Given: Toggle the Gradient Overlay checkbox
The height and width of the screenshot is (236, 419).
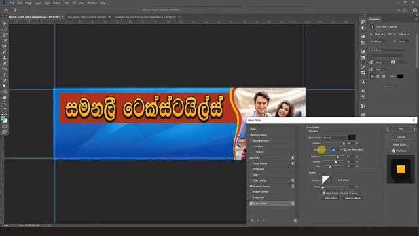Looking at the screenshot, I should (x=251, y=186).
